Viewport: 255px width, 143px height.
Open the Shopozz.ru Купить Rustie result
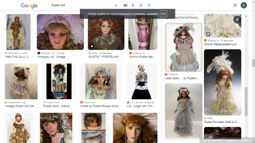click(143, 57)
